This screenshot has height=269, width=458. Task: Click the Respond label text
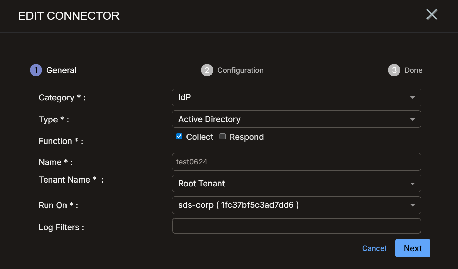point(246,137)
